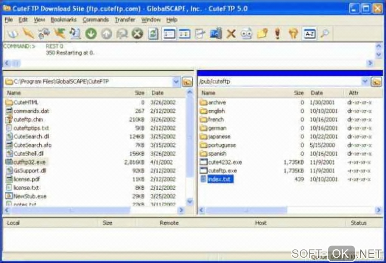The image size is (386, 263).
Task: Click the music note document toolbar icon
Action: (x=75, y=34)
